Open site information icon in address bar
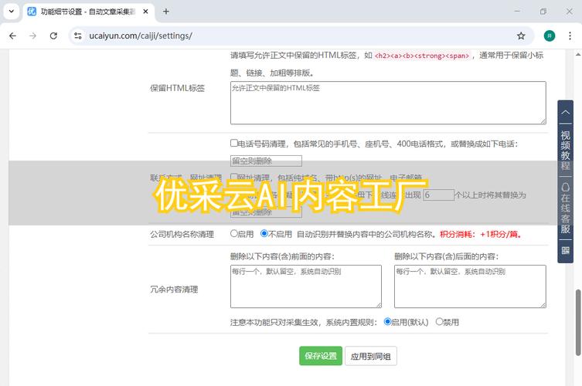Image resolution: width=582 pixels, height=386 pixels. pos(78,36)
